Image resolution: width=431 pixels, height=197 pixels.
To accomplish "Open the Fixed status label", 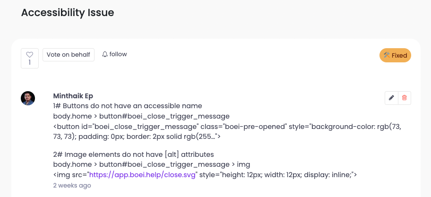I will click(x=399, y=55).
